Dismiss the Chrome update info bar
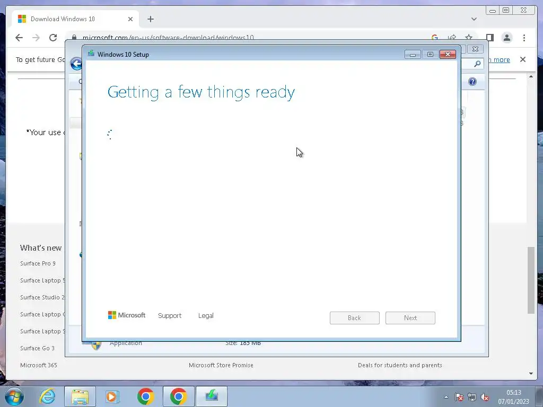 click(x=523, y=59)
